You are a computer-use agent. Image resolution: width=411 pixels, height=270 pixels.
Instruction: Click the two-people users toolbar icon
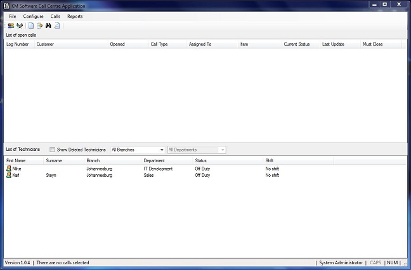tap(11, 25)
